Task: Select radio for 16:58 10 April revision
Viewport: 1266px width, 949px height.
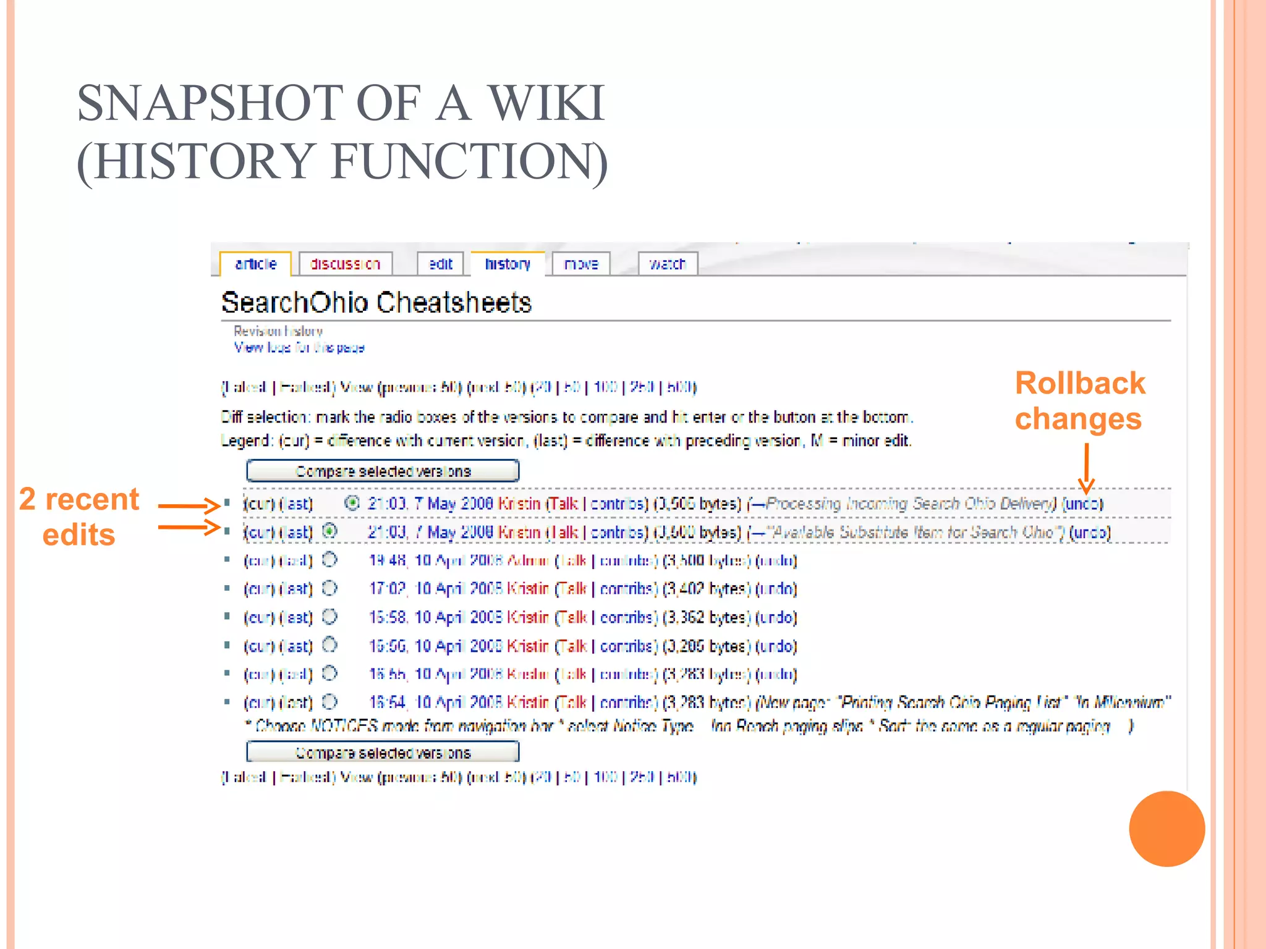Action: pyautogui.click(x=330, y=617)
